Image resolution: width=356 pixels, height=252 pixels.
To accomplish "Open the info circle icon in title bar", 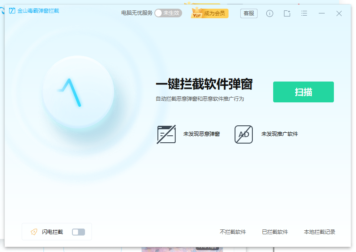I will [x=269, y=13].
